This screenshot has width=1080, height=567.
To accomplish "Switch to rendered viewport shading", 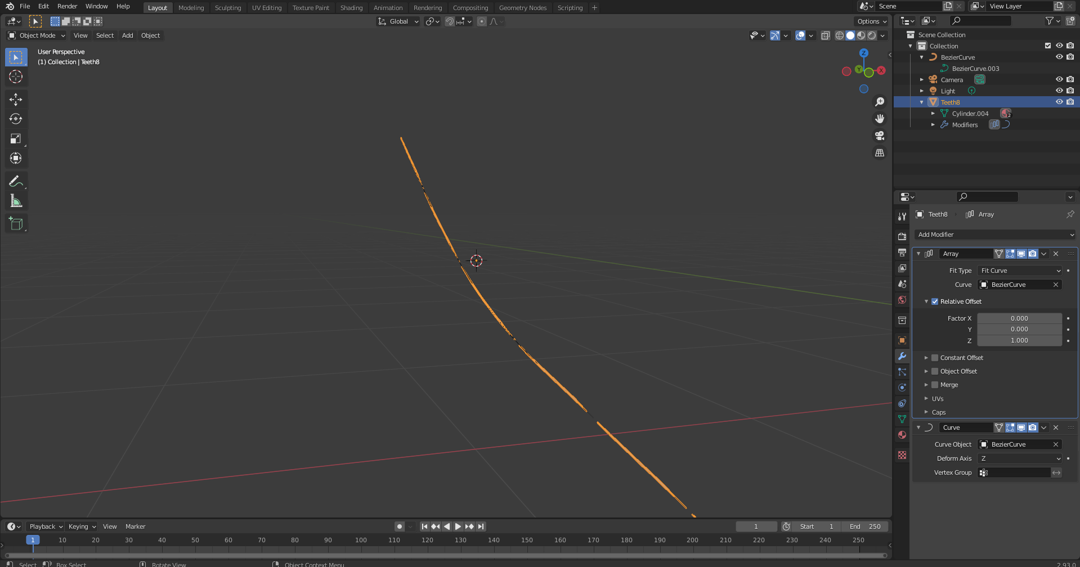I will tap(872, 35).
